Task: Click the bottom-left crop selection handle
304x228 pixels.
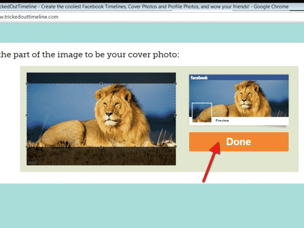Action: pos(27,147)
